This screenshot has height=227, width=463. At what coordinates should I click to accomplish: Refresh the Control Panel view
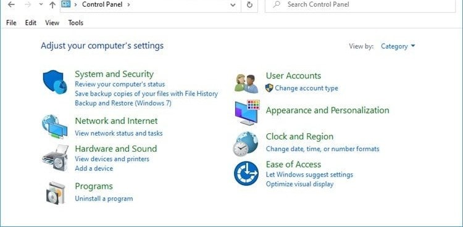[249, 5]
